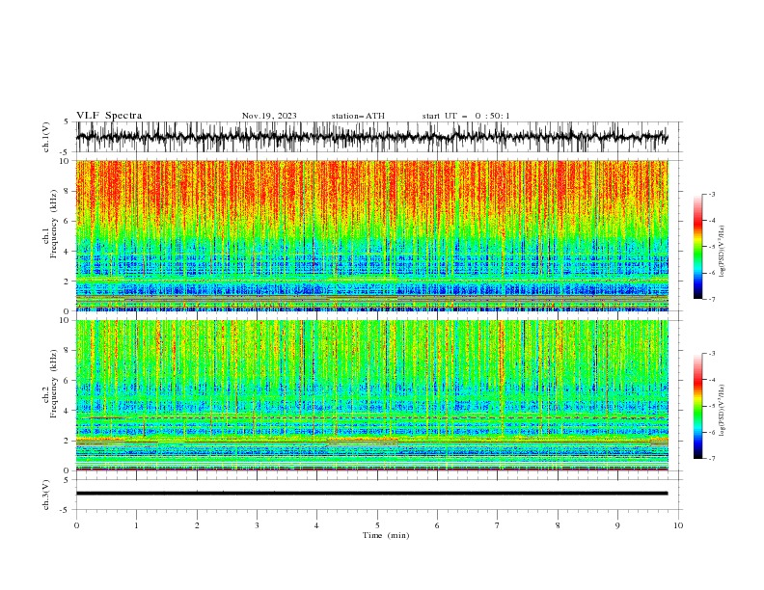Viewport: 764px width, 590px height.
Task: Click the '4' kHz tick of ch.2 spectrogram
Action: (x=68, y=411)
